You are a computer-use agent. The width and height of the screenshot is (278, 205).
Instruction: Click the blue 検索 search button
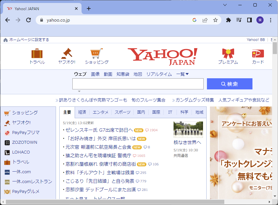coord(230,84)
